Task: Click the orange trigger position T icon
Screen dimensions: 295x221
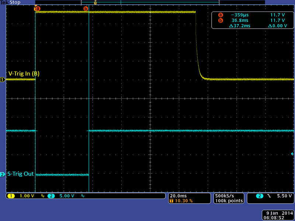Action: pos(172,201)
